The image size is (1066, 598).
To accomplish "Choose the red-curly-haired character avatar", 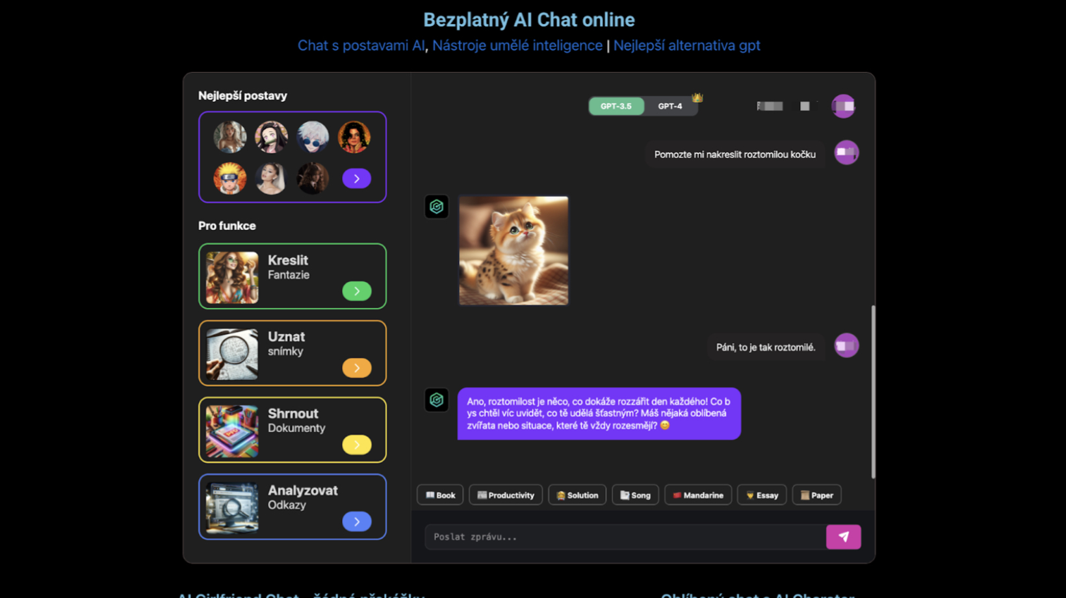I will tap(354, 137).
